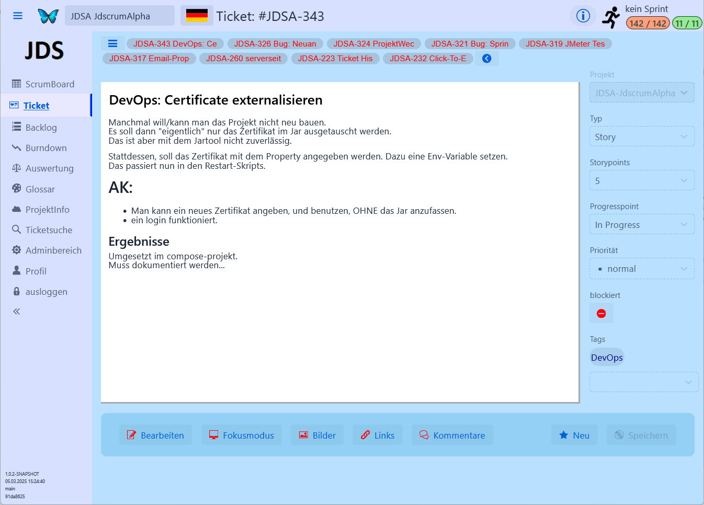Image resolution: width=704 pixels, height=505 pixels.
Task: Open the Projekt dropdown JDSA-JdscrumAlpha
Action: click(x=642, y=93)
